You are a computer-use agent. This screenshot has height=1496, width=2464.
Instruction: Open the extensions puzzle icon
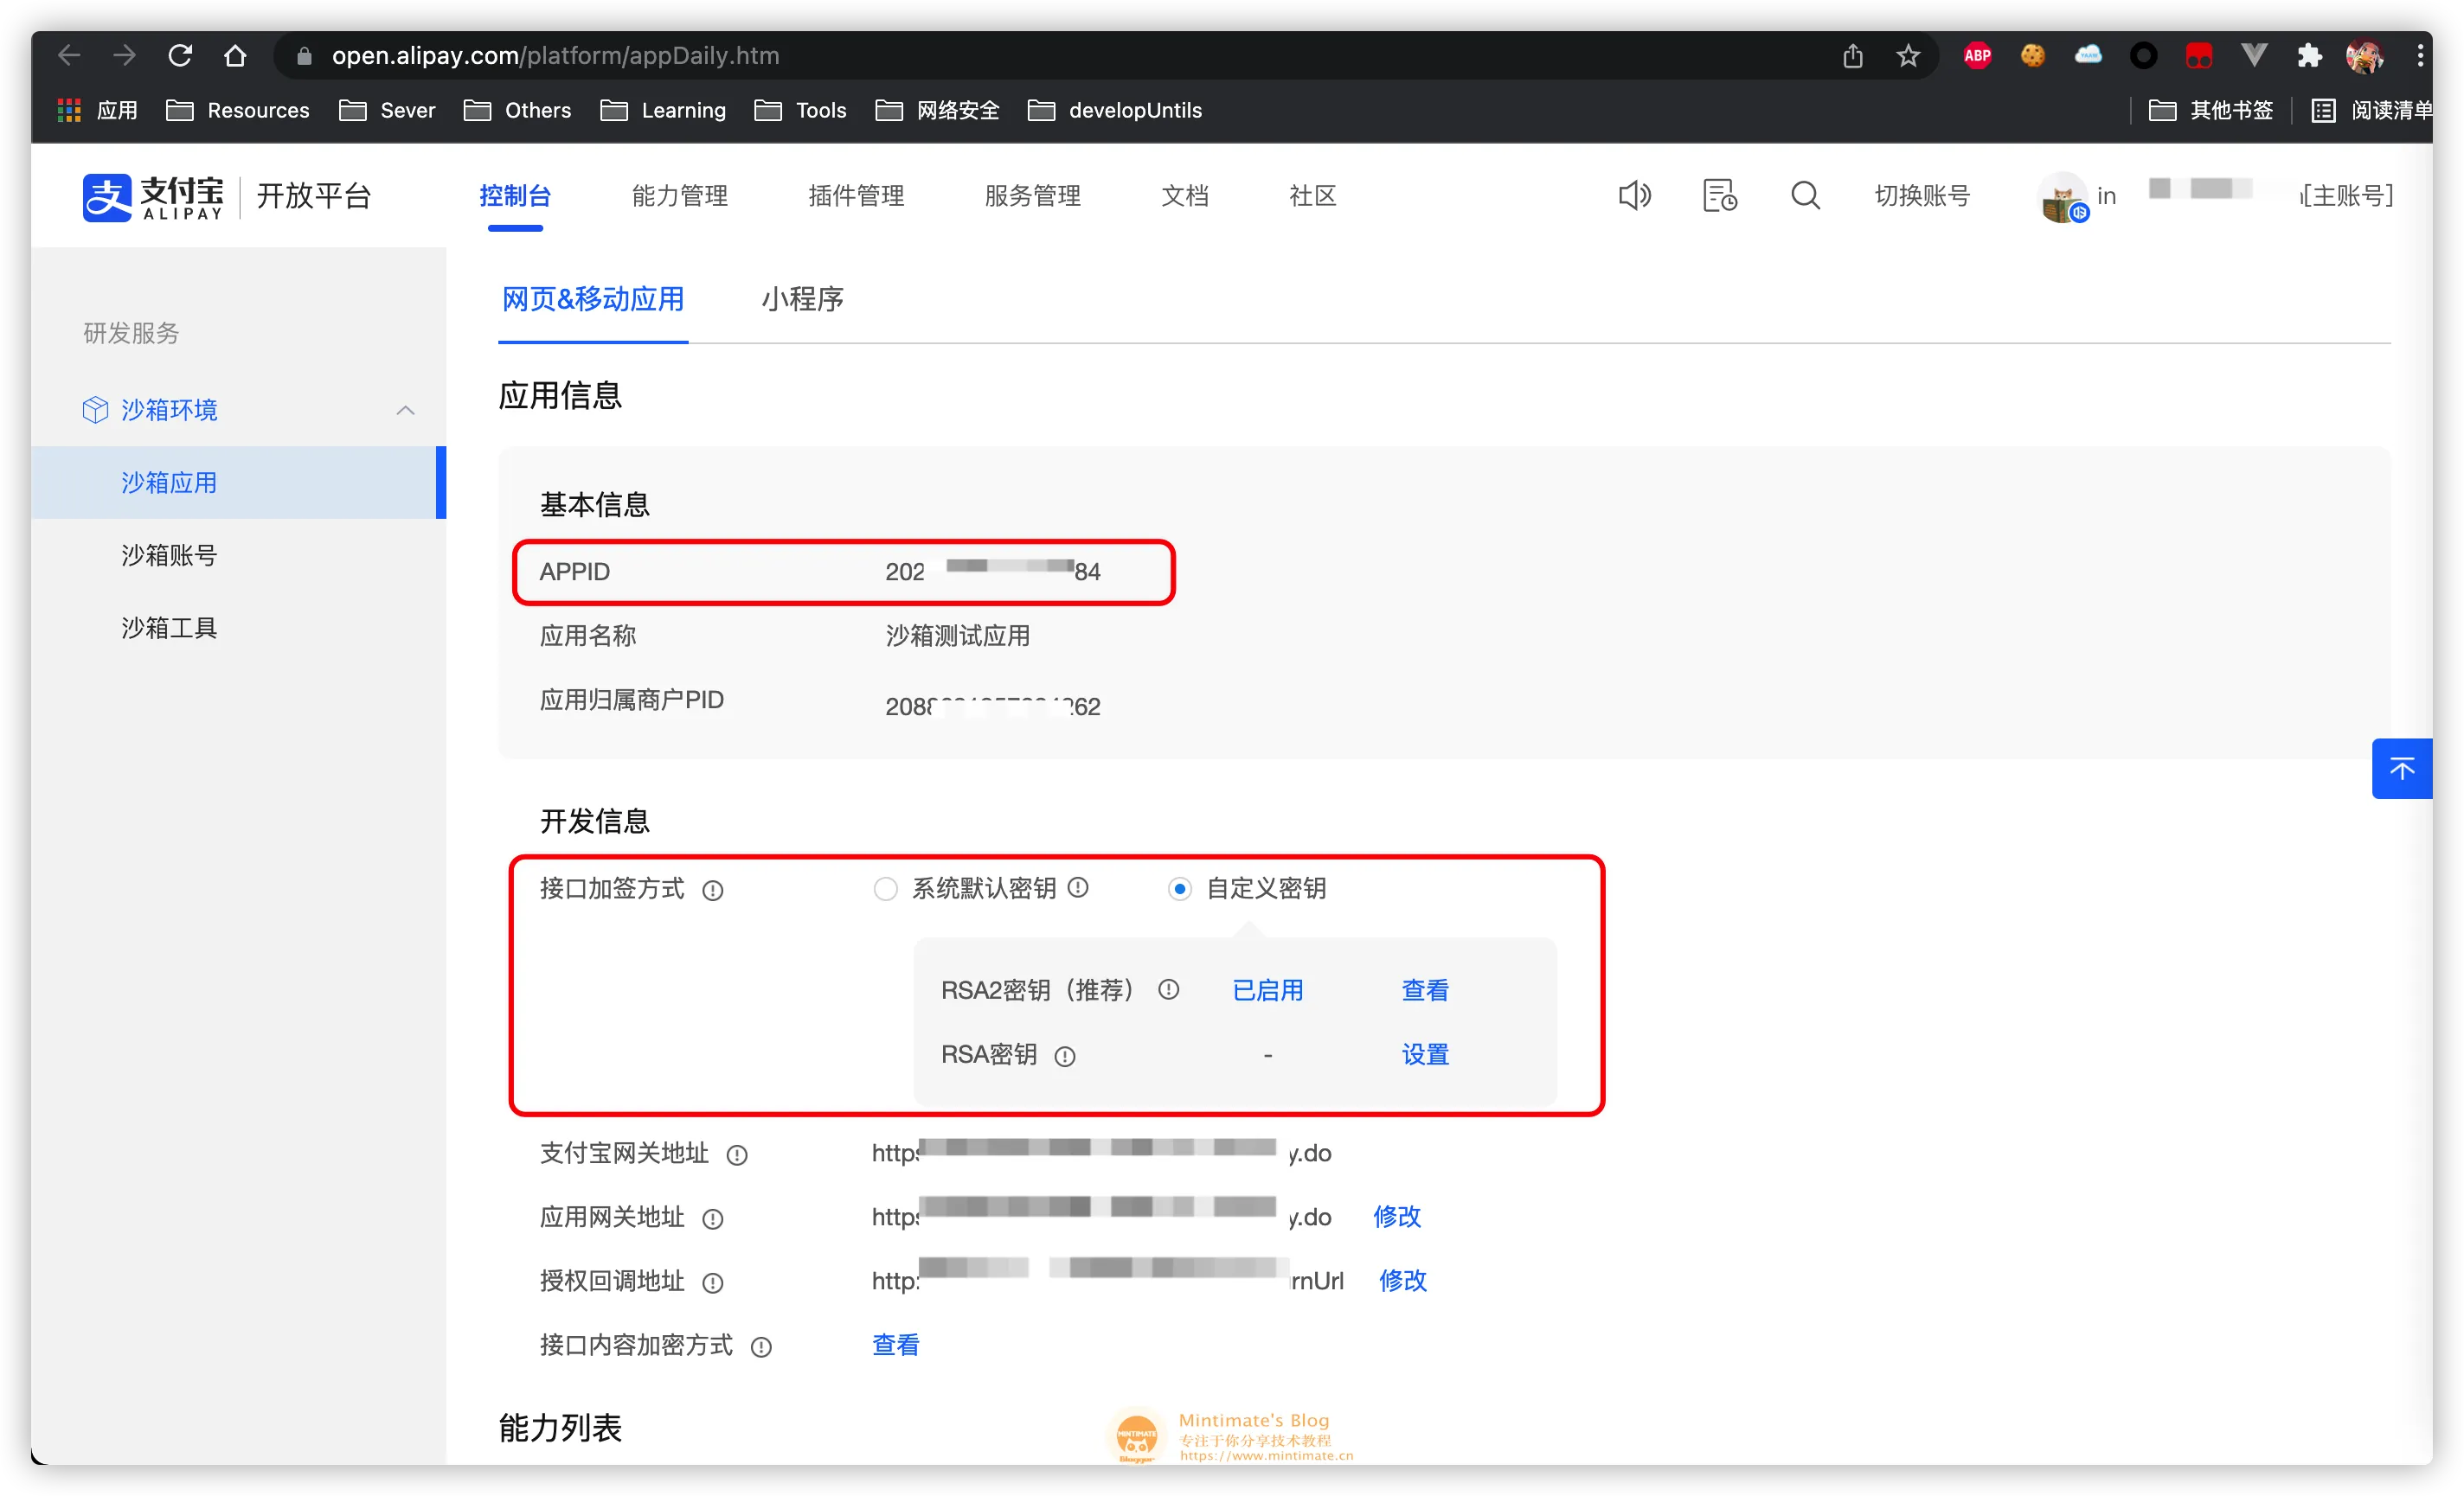click(x=2309, y=56)
